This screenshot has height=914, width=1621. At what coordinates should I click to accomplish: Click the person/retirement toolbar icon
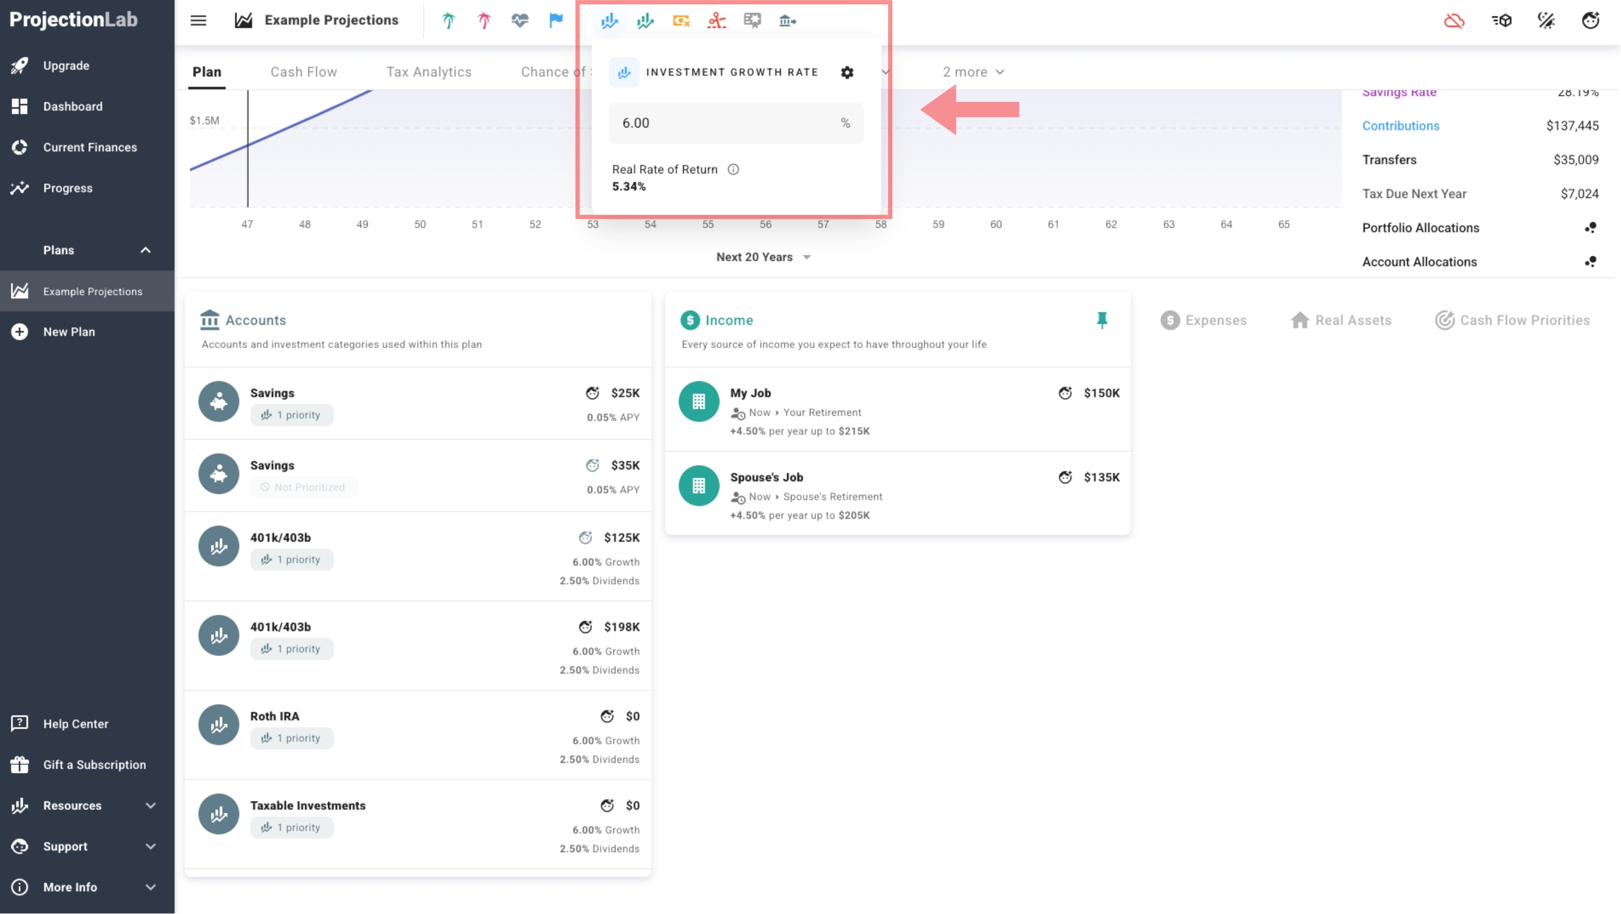click(716, 20)
